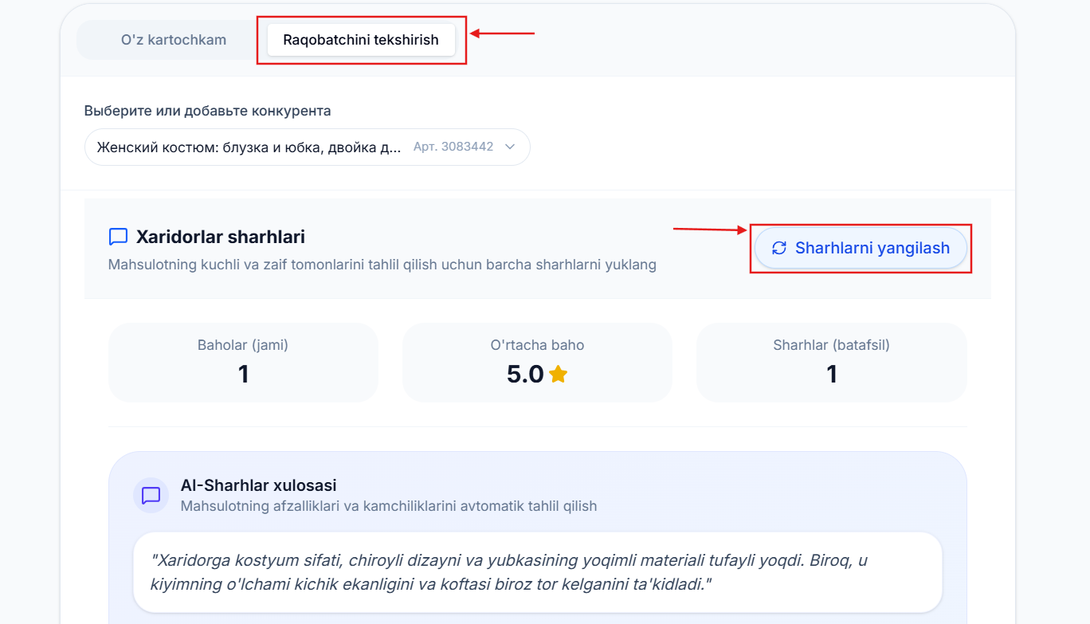Click the chat icon beside Xaridorlar sharhlari
Viewport: 1090px width, 624px height.
click(x=118, y=237)
